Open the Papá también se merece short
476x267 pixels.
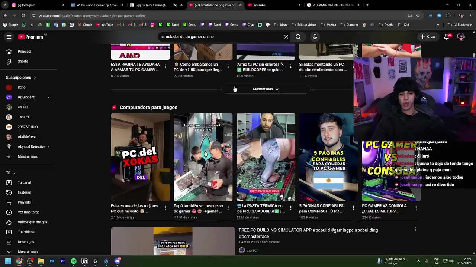point(203,157)
